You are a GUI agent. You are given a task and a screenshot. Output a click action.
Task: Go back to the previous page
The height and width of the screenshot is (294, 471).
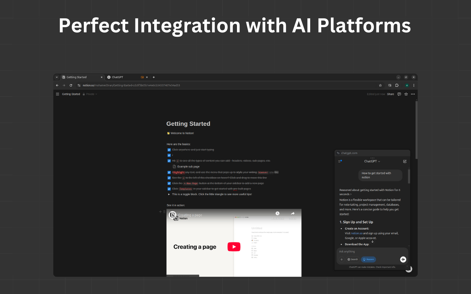click(x=57, y=85)
